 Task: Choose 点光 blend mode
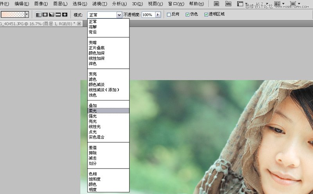pyautogui.click(x=108, y=132)
